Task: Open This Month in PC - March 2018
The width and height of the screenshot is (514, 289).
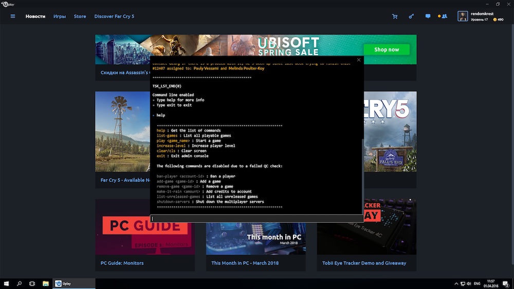Action: coord(245,263)
